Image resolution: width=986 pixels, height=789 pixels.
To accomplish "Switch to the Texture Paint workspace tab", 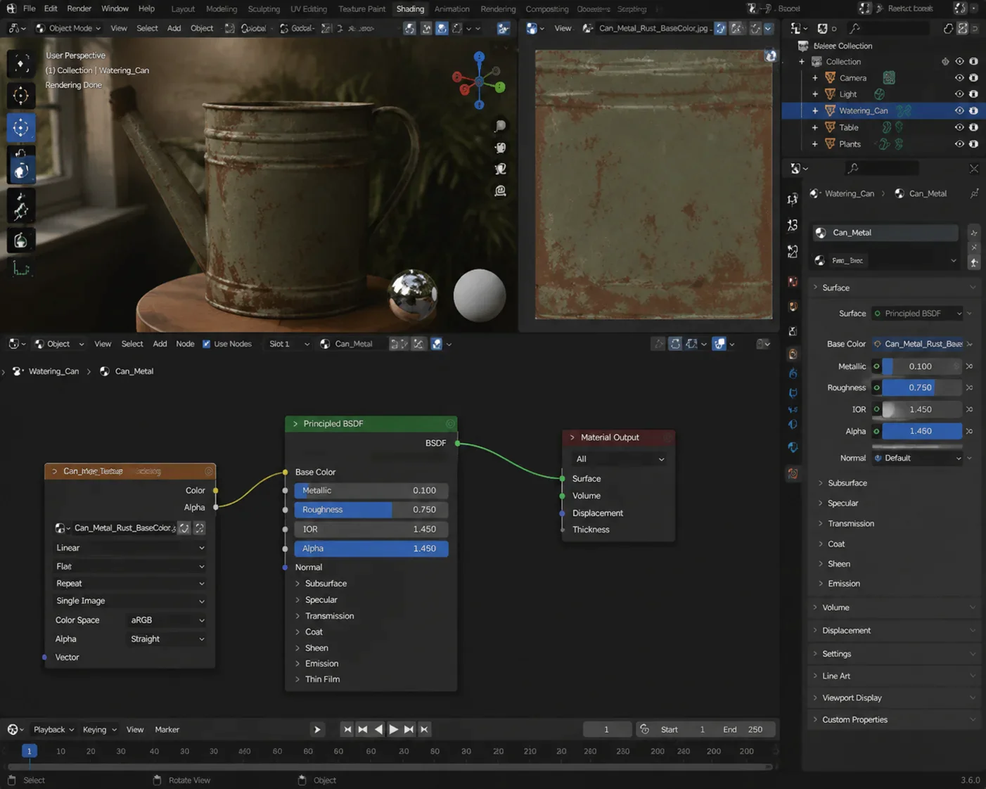I will (x=361, y=9).
